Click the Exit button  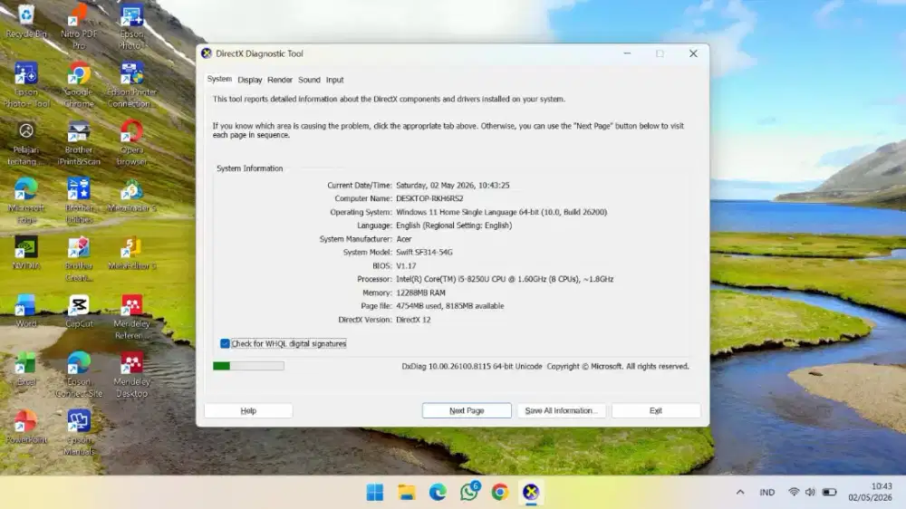pos(656,411)
